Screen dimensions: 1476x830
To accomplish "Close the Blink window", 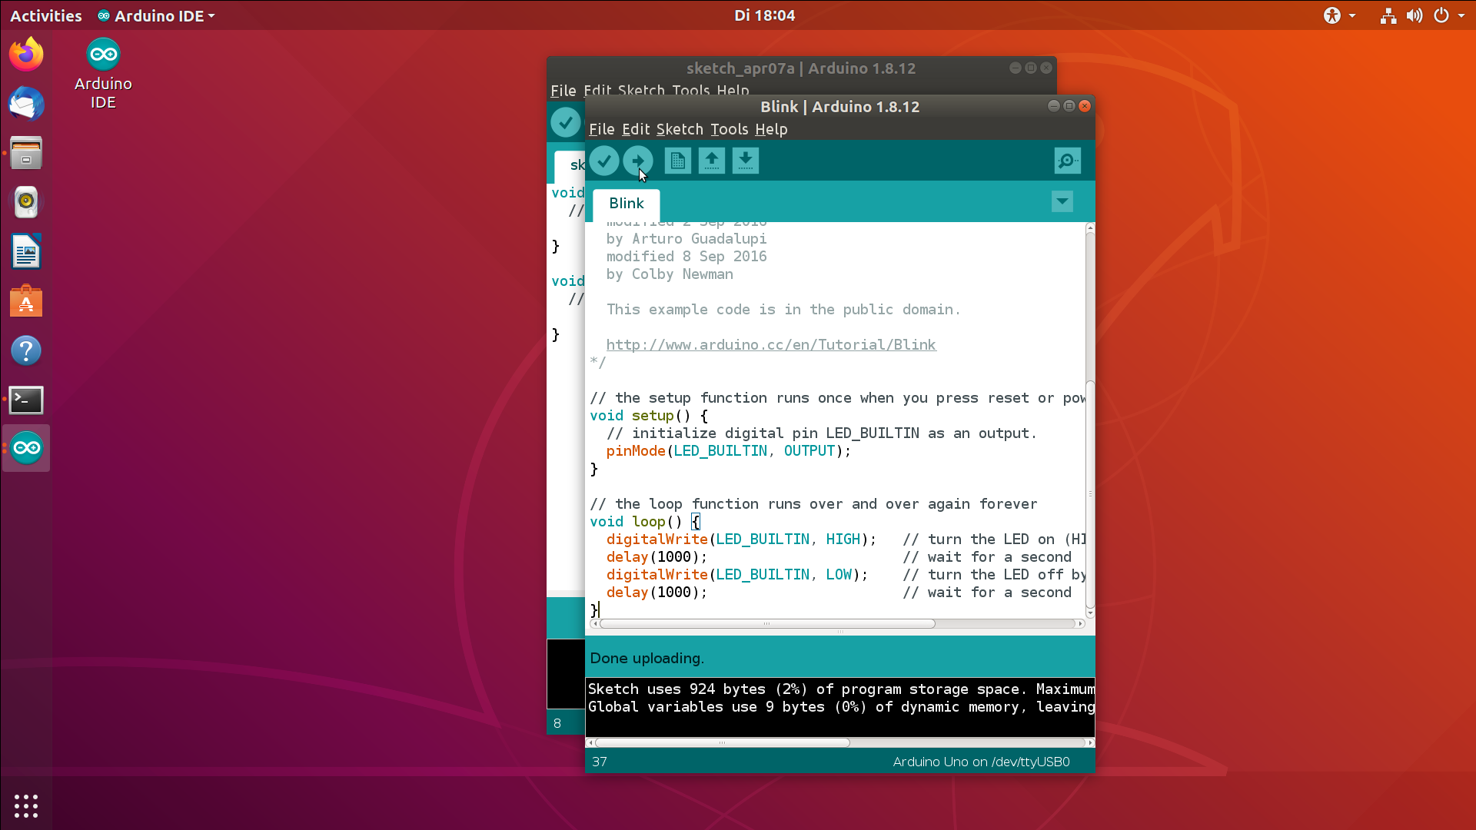I will pyautogui.click(x=1085, y=106).
